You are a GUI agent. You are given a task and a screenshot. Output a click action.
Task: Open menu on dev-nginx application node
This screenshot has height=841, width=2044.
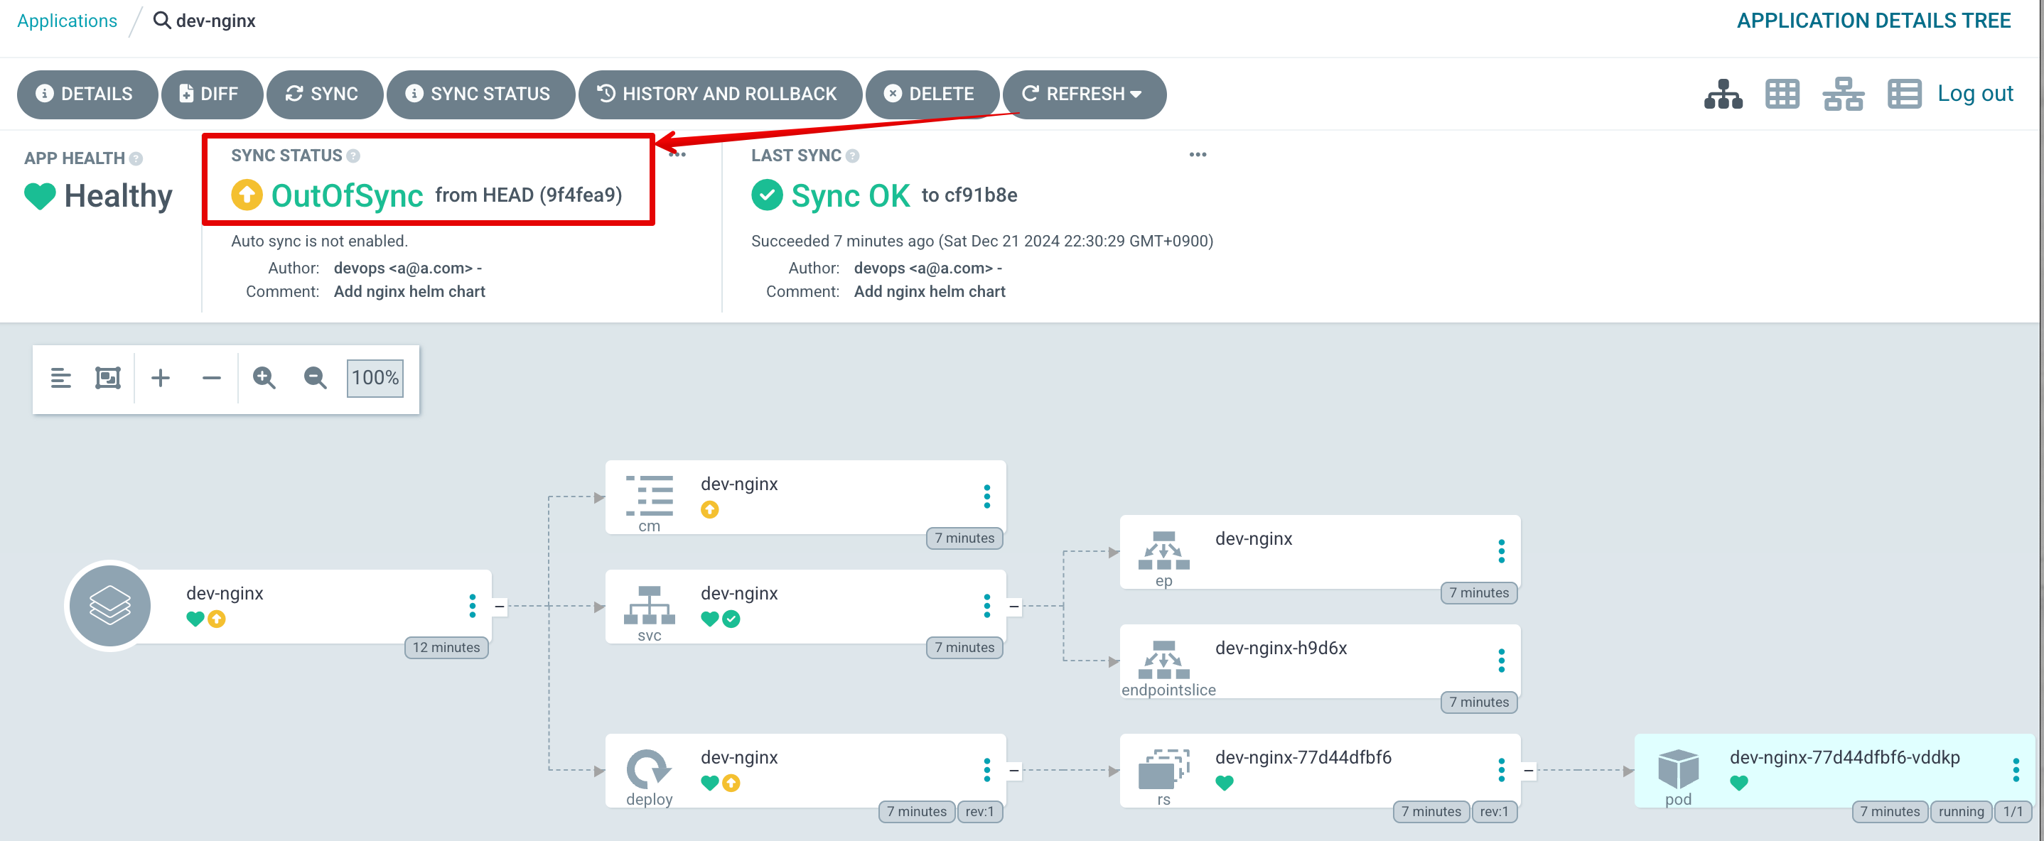tap(472, 606)
